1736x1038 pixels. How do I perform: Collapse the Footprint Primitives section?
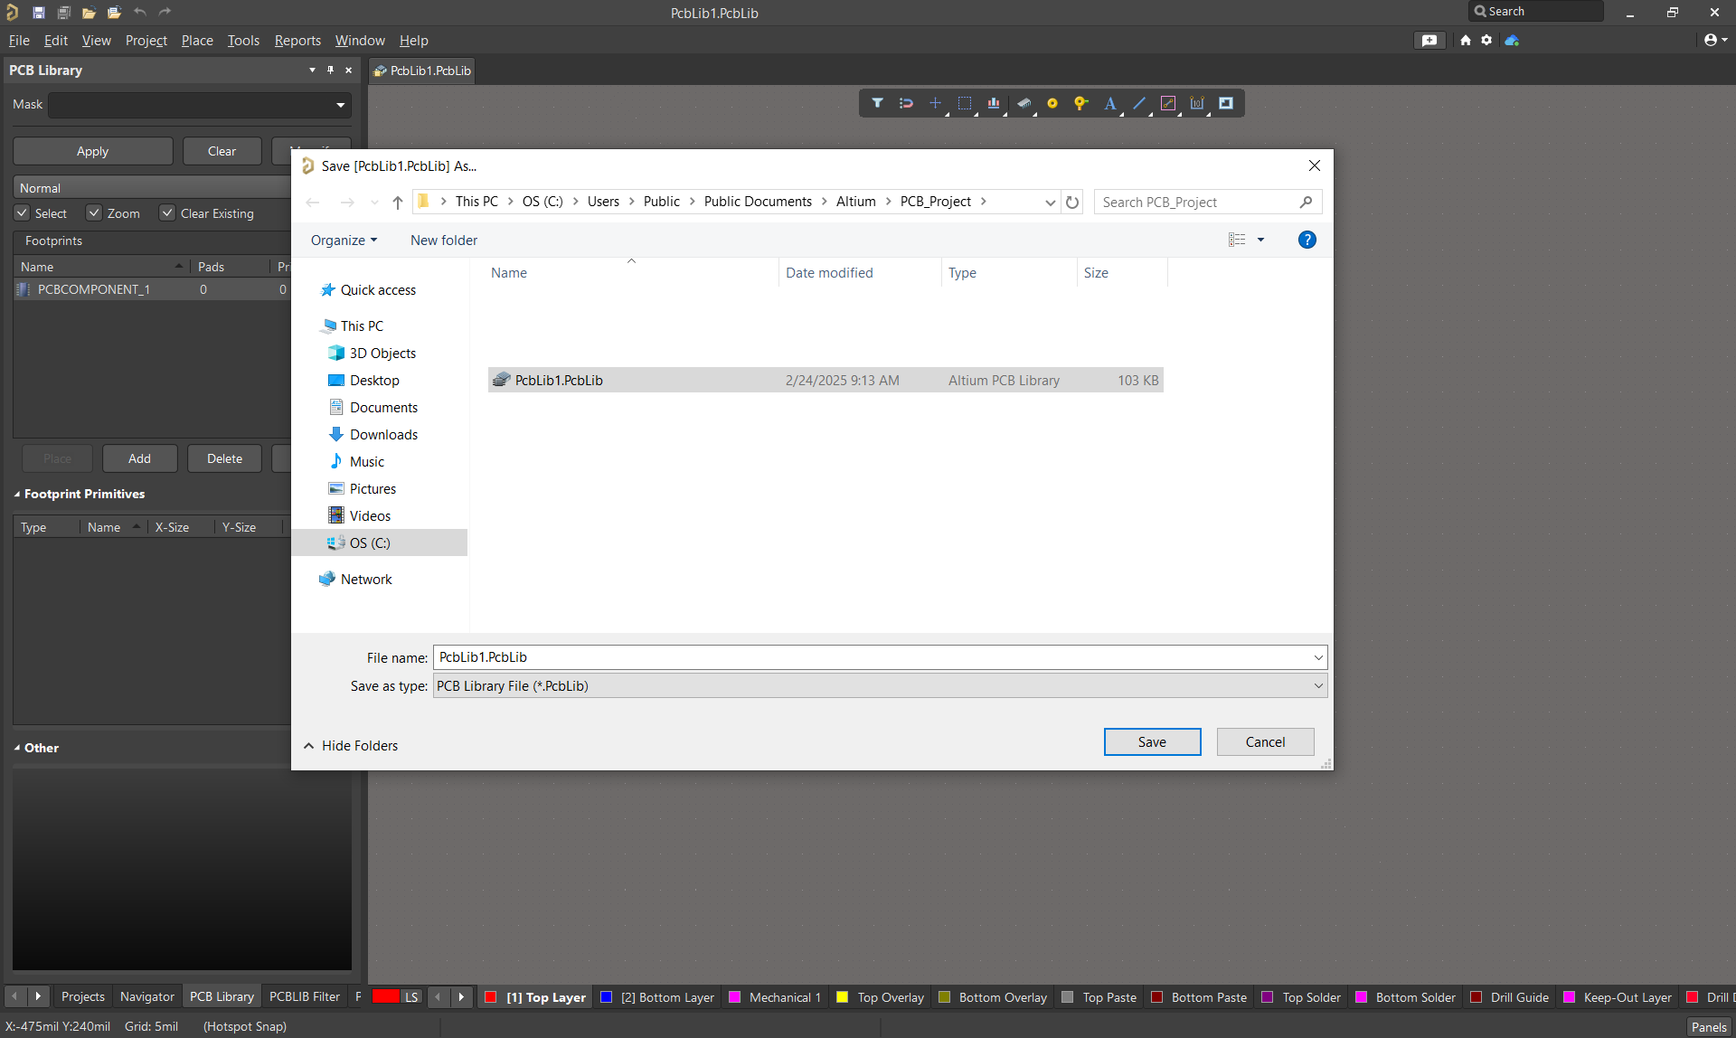click(17, 494)
